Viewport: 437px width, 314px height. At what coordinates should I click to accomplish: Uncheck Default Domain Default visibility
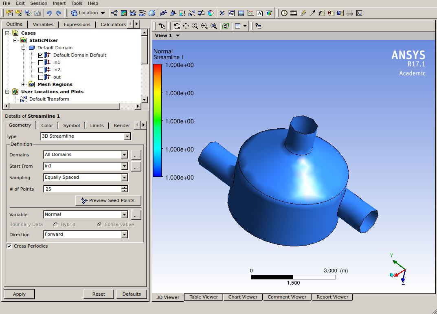click(x=41, y=55)
